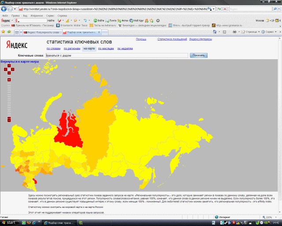Zoom out with the map minus button
282x226 pixels.
pyautogui.click(x=9, y=120)
